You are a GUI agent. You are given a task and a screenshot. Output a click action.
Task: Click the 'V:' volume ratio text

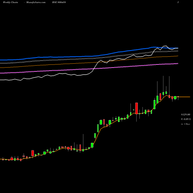186,119
